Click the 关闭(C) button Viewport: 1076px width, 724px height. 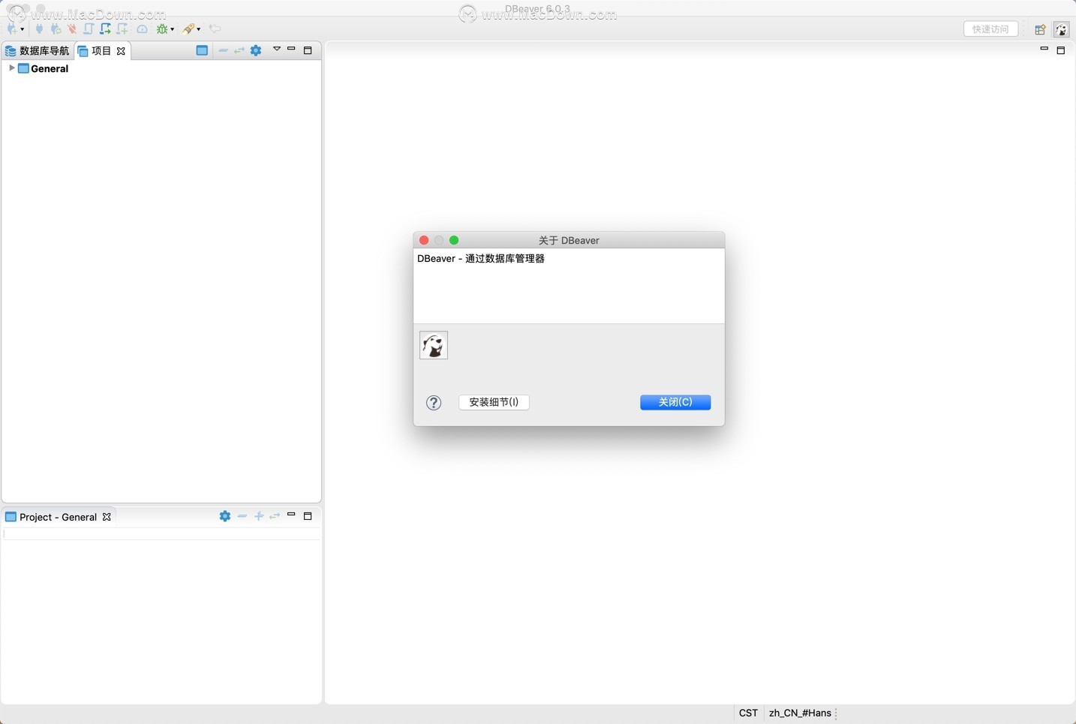(675, 402)
